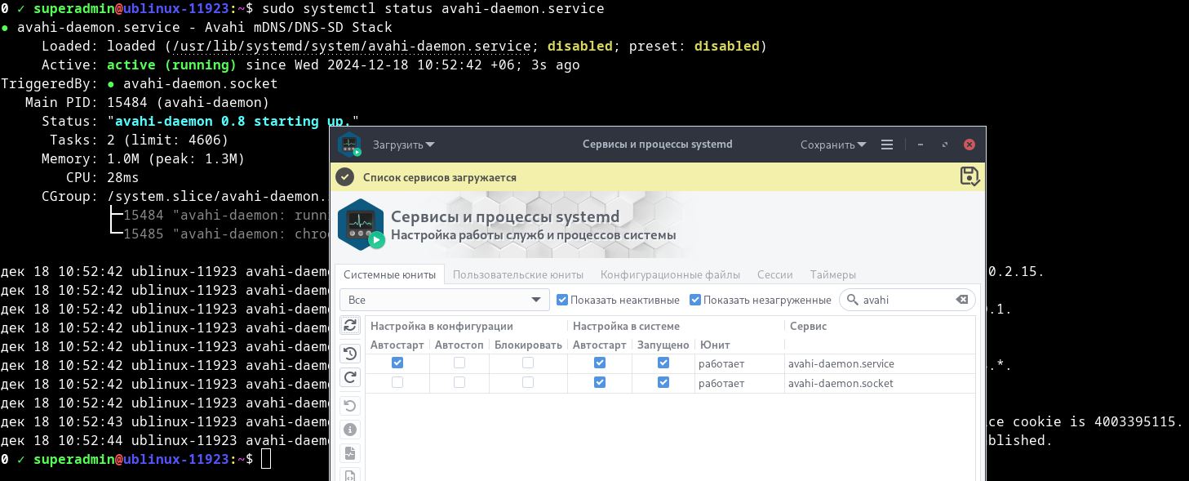This screenshot has width=1189, height=481.
Task: Open the unit info (i) icon
Action: click(x=350, y=430)
